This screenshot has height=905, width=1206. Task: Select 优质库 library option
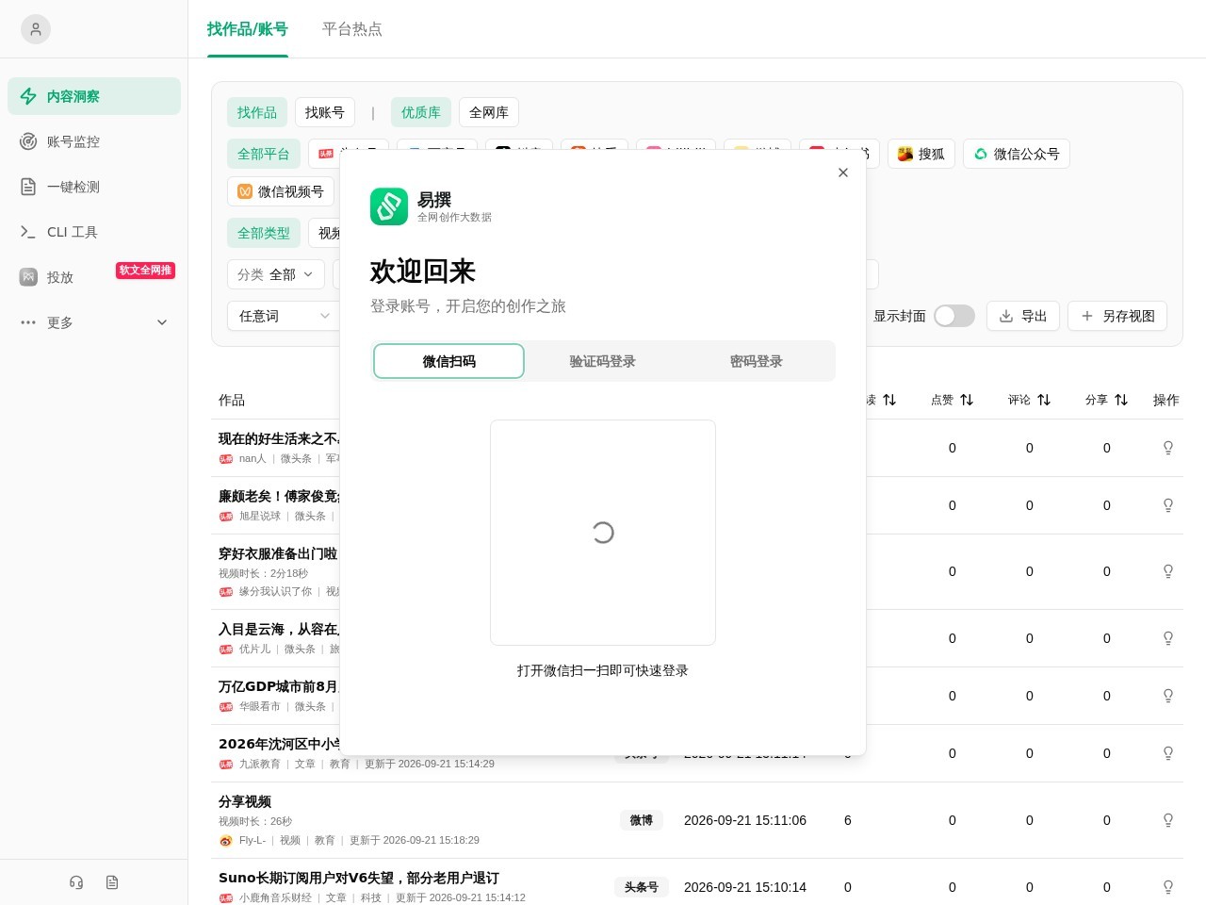pos(421,112)
